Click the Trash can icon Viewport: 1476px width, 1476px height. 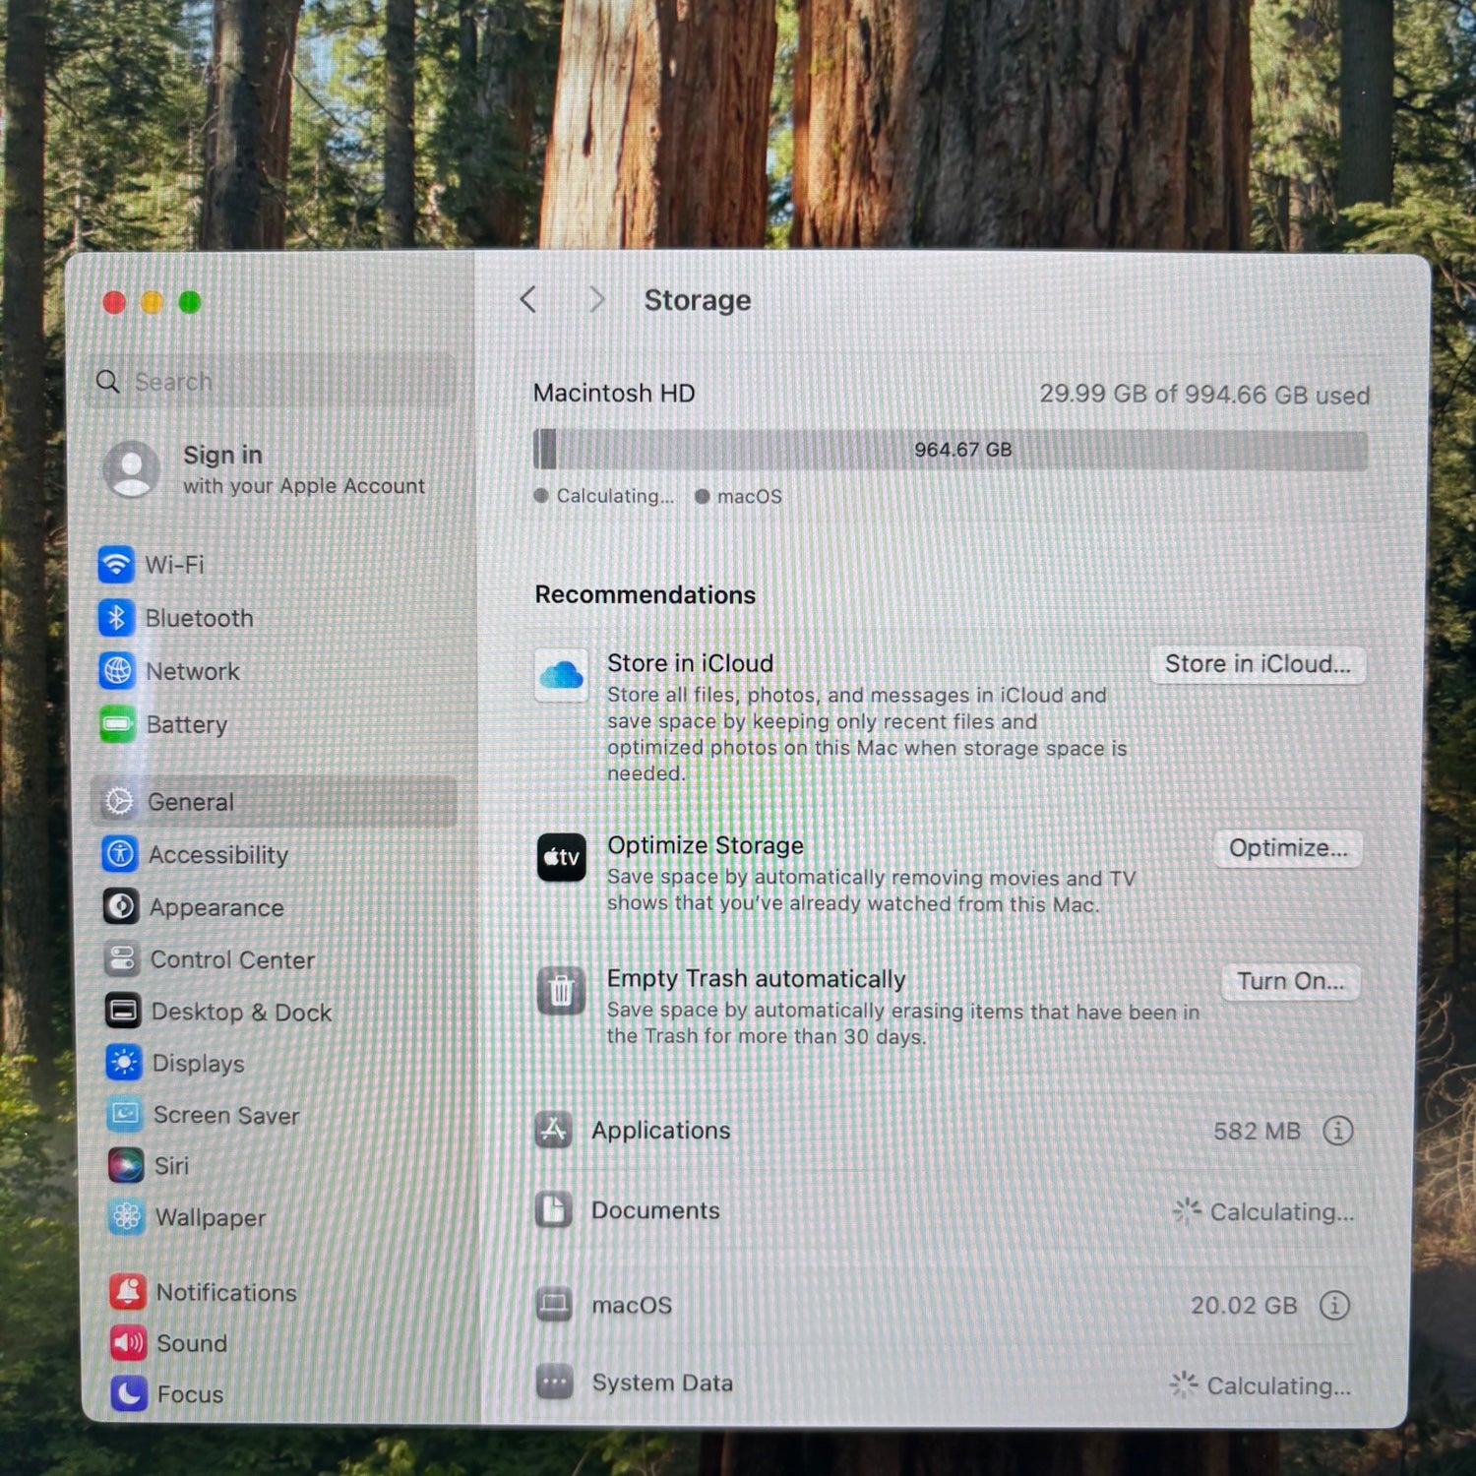[562, 990]
